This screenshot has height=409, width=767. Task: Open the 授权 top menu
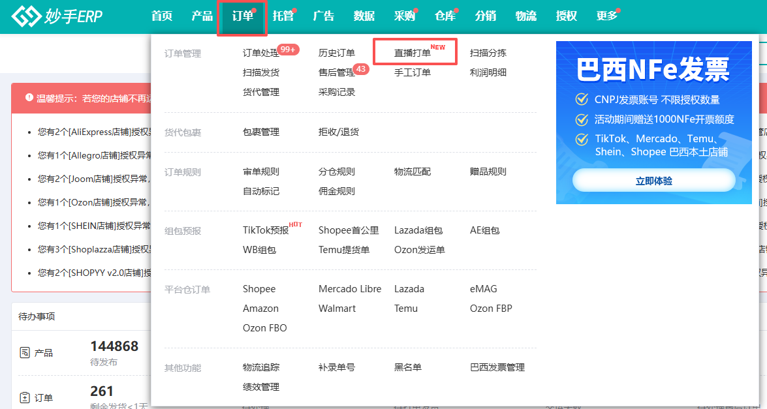[x=567, y=16]
